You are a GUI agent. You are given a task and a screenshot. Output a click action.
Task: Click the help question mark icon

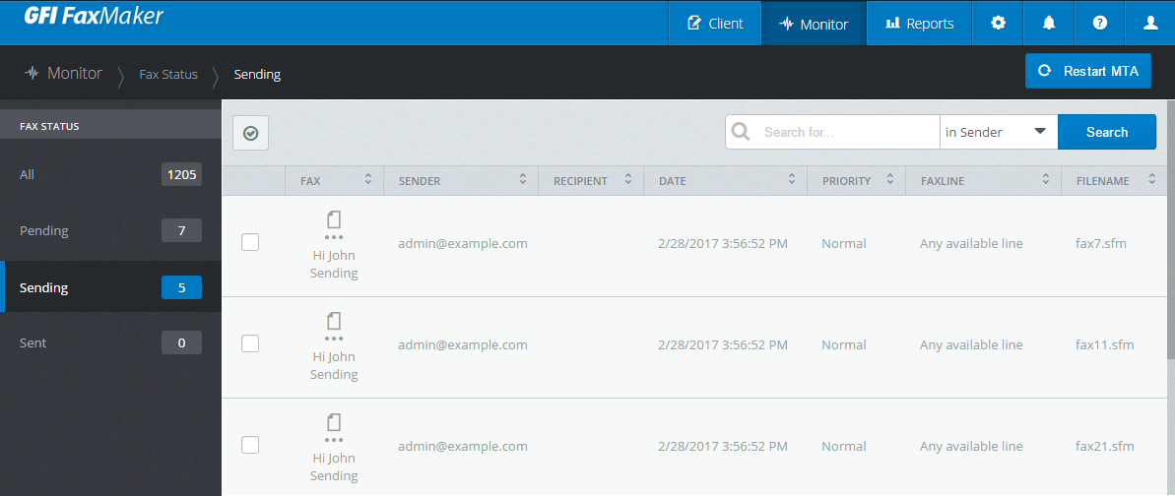(1099, 24)
